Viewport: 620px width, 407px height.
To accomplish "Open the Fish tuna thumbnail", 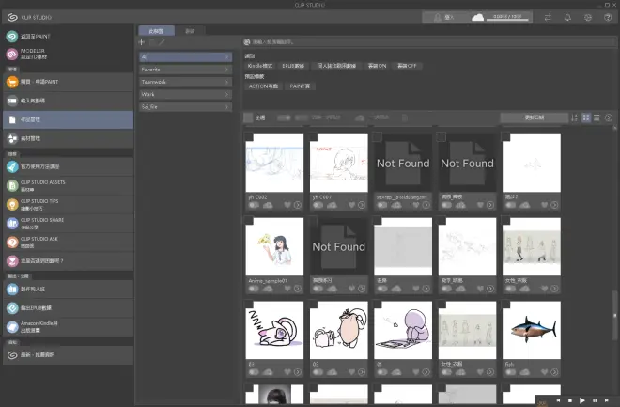I will tap(532, 330).
